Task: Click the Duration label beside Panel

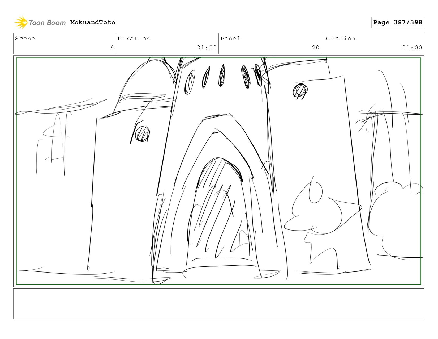Action: click(x=339, y=39)
